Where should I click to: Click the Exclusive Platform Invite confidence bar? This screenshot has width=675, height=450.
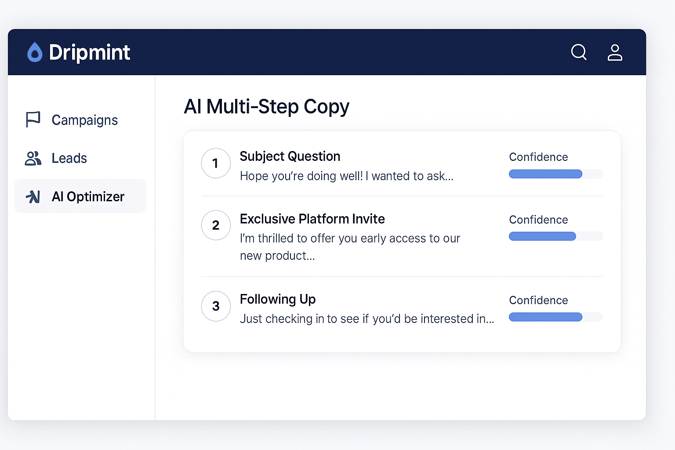(555, 236)
